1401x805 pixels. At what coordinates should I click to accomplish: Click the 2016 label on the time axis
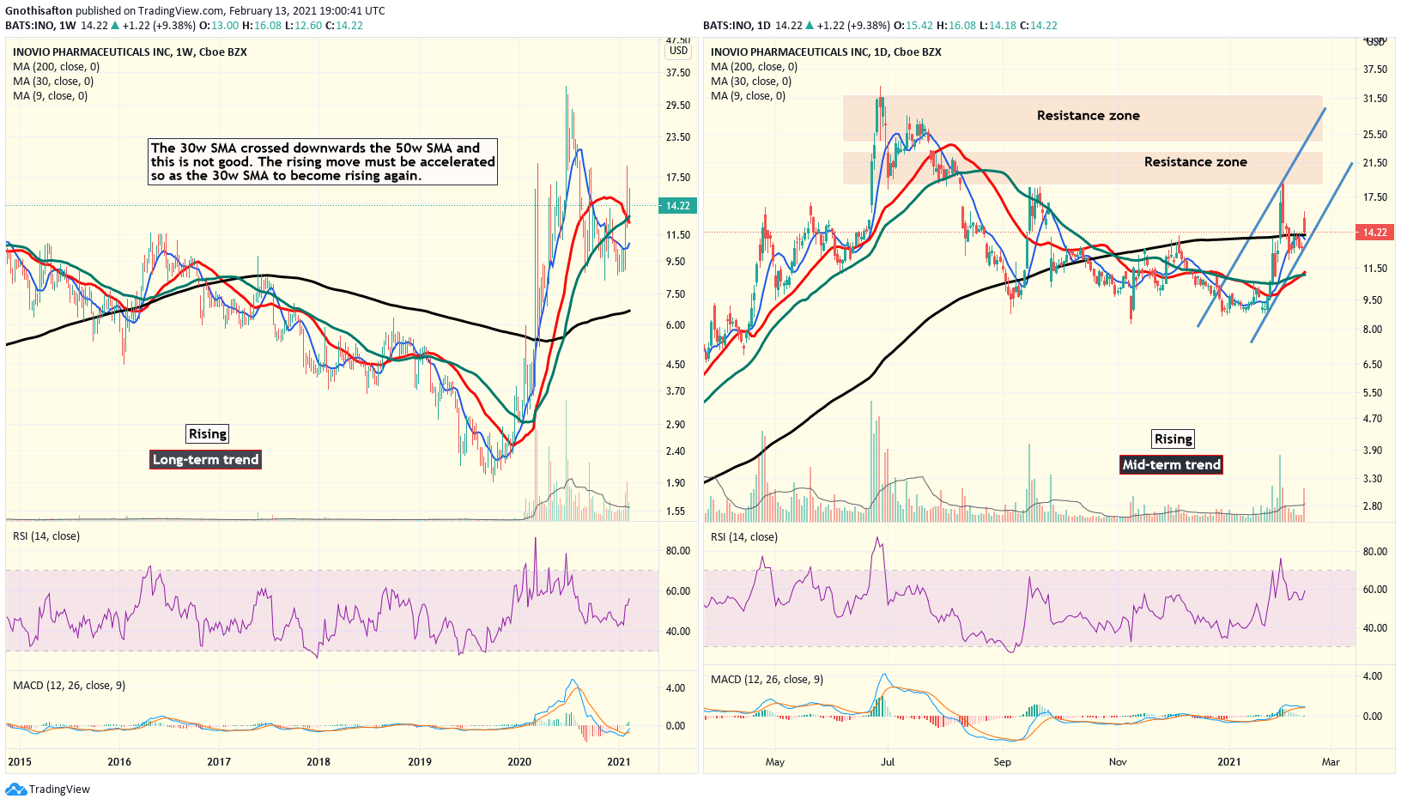point(119,762)
